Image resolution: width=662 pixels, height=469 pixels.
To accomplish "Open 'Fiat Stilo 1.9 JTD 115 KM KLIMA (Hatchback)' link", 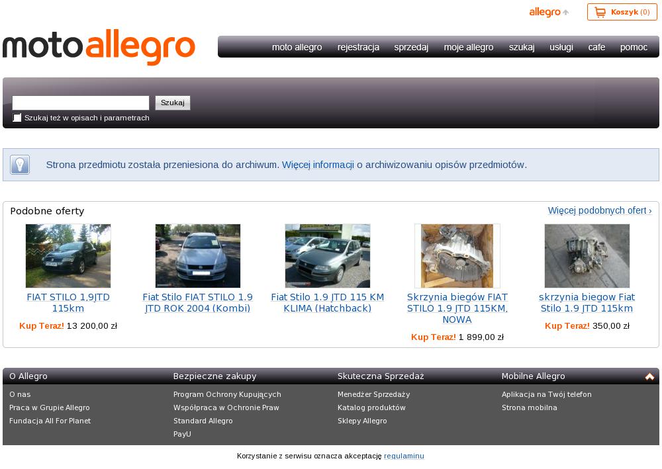I will pos(328,303).
